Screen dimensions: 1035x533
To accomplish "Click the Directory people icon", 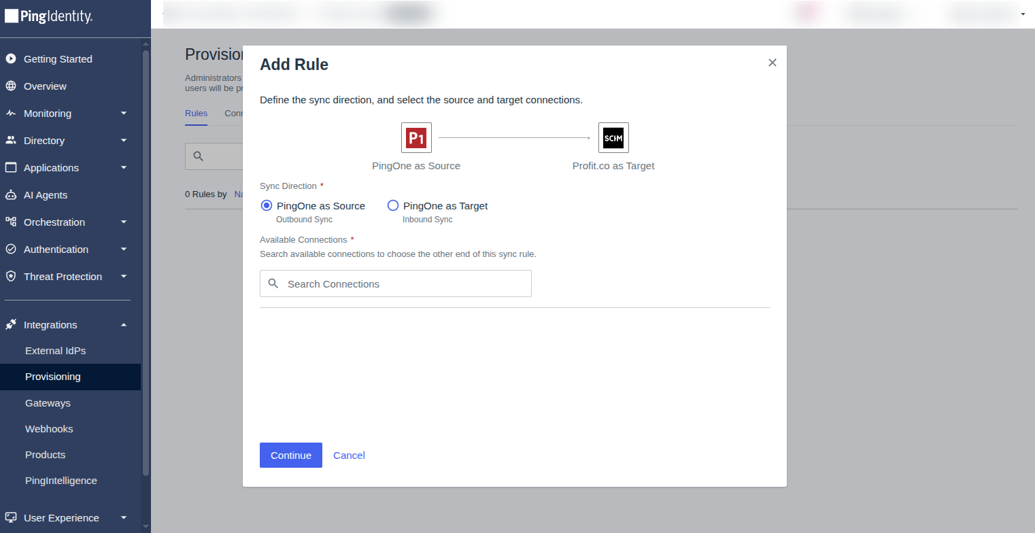I will click(x=11, y=141).
